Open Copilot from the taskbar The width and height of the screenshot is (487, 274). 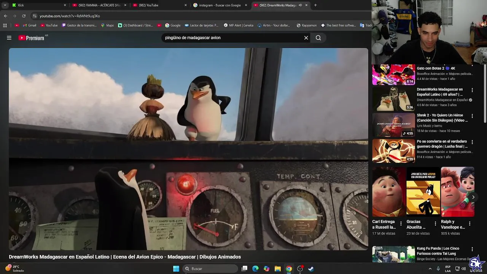coord(266,269)
